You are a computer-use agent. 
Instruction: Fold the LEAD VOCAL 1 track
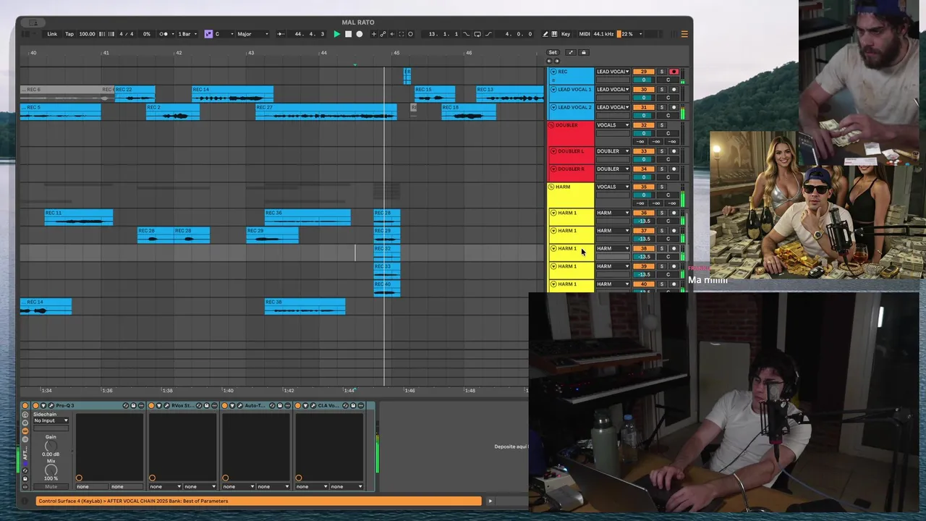tap(553, 90)
